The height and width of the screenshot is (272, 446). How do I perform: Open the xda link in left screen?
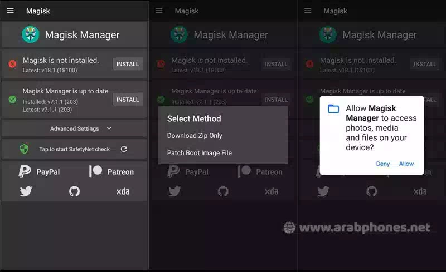click(x=123, y=191)
